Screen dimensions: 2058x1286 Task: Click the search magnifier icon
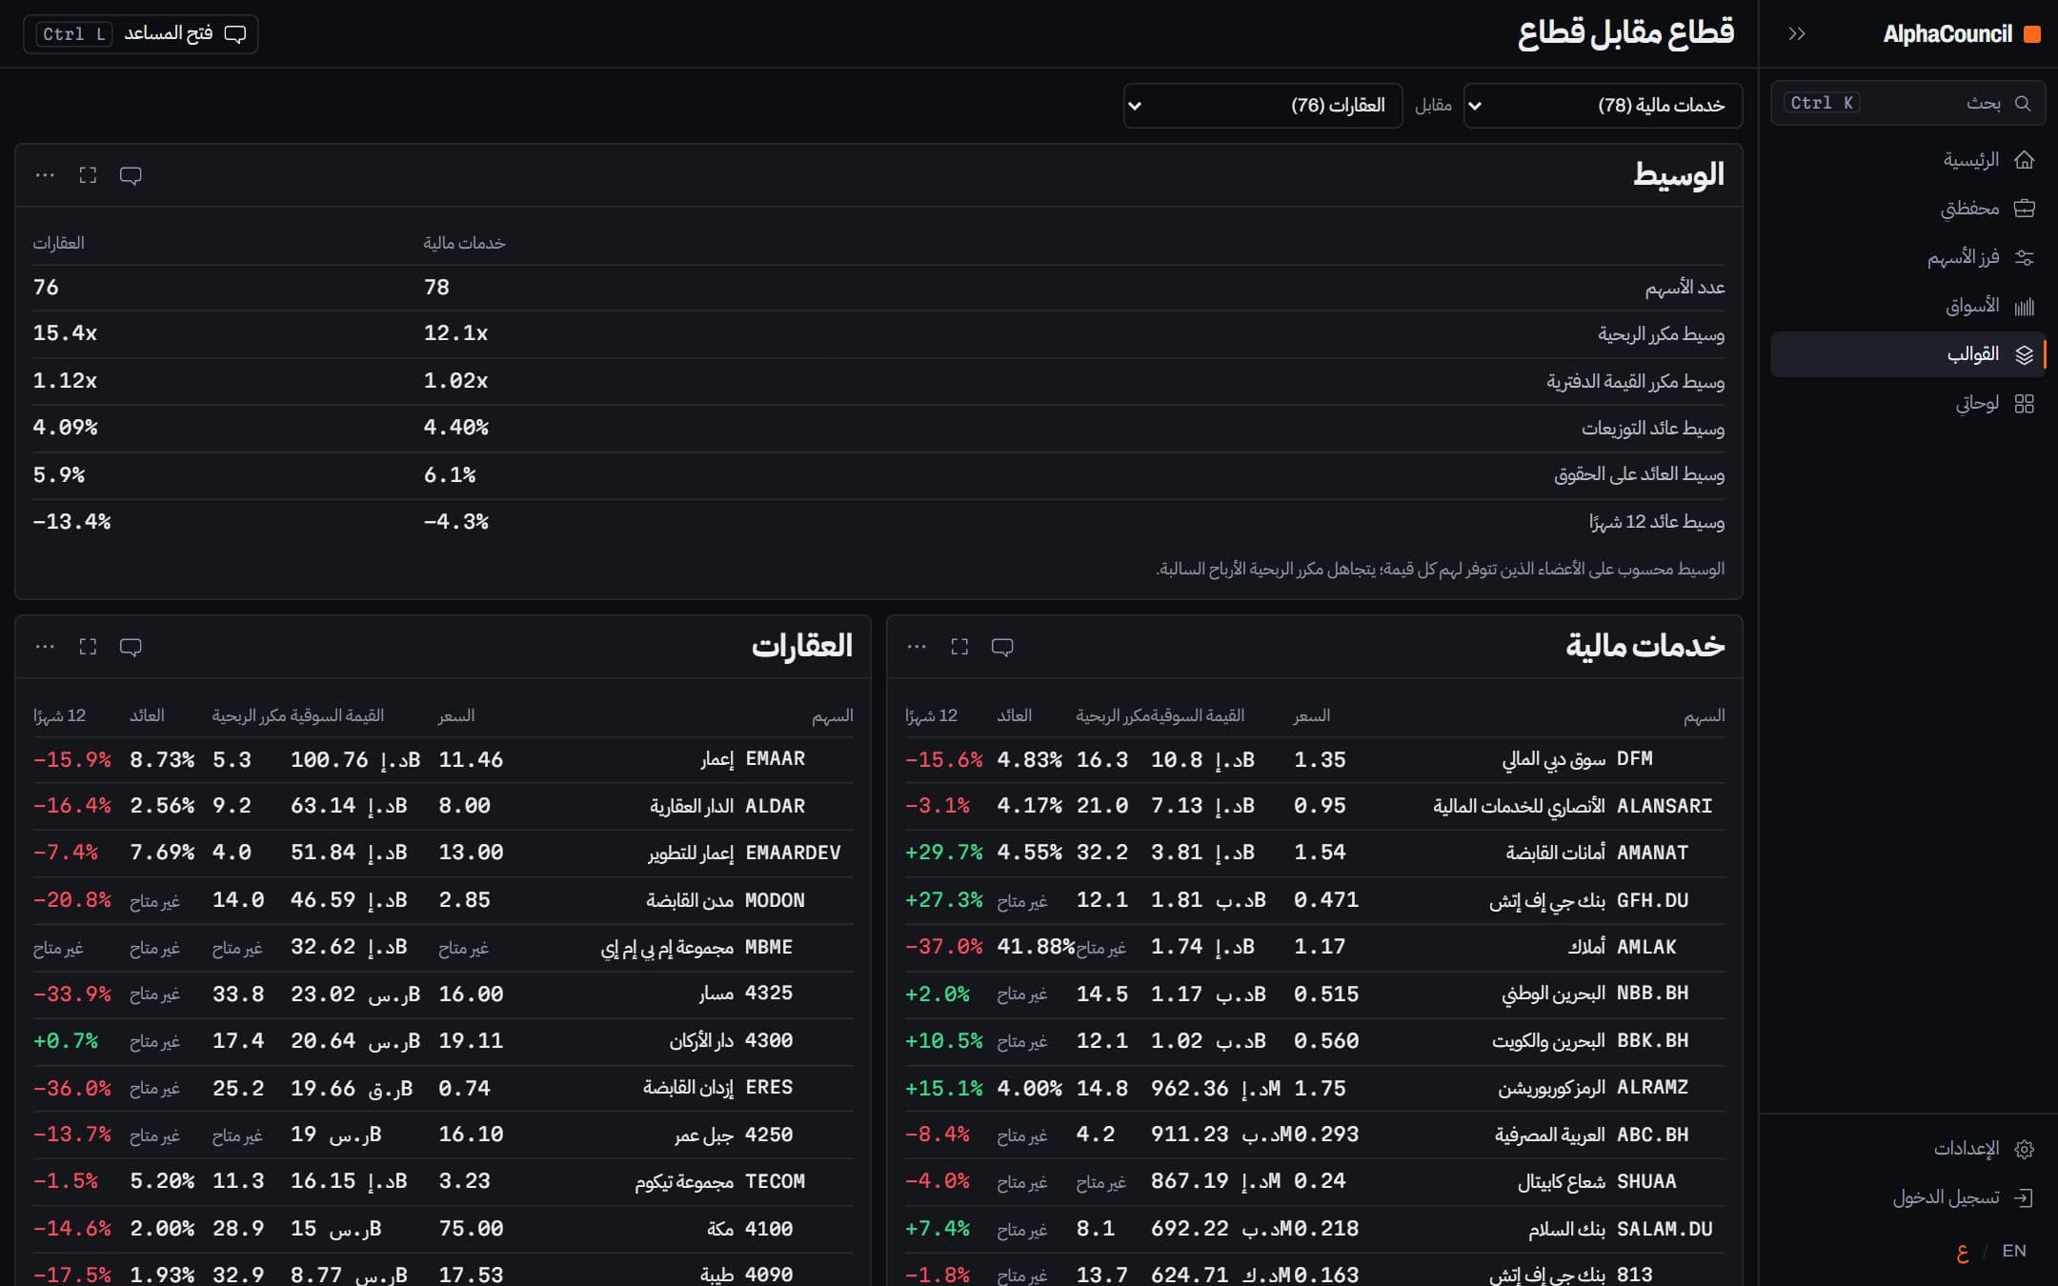[x=2023, y=103]
